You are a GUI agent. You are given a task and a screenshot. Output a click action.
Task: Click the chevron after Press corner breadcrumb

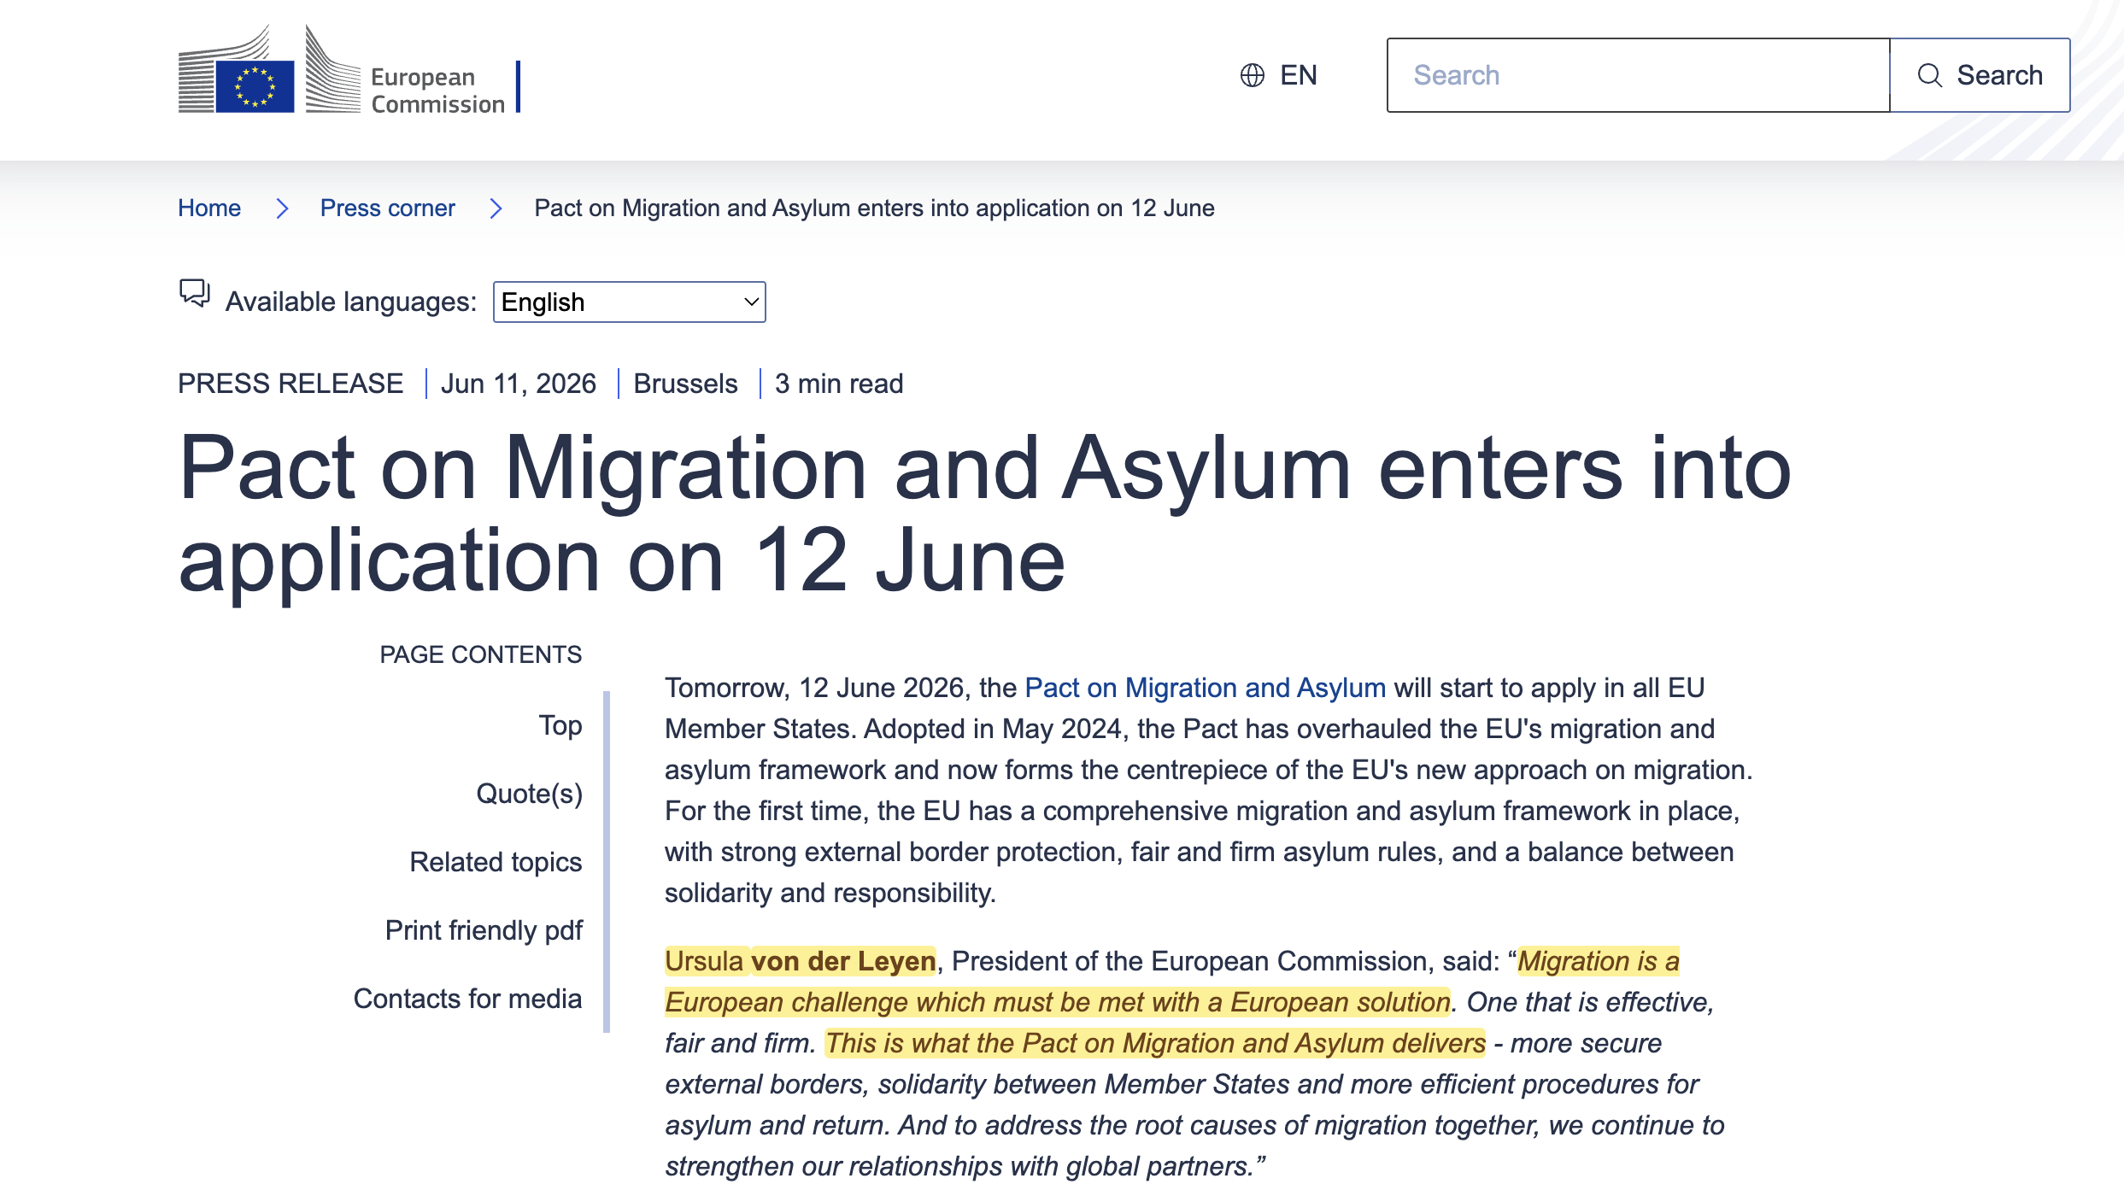click(x=496, y=208)
